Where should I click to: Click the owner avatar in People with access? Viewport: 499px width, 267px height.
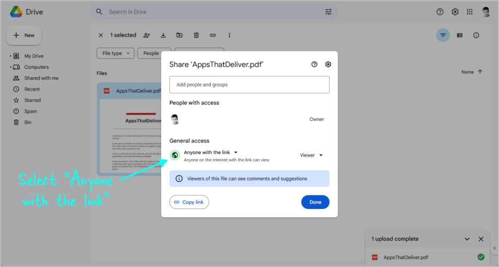(x=175, y=119)
